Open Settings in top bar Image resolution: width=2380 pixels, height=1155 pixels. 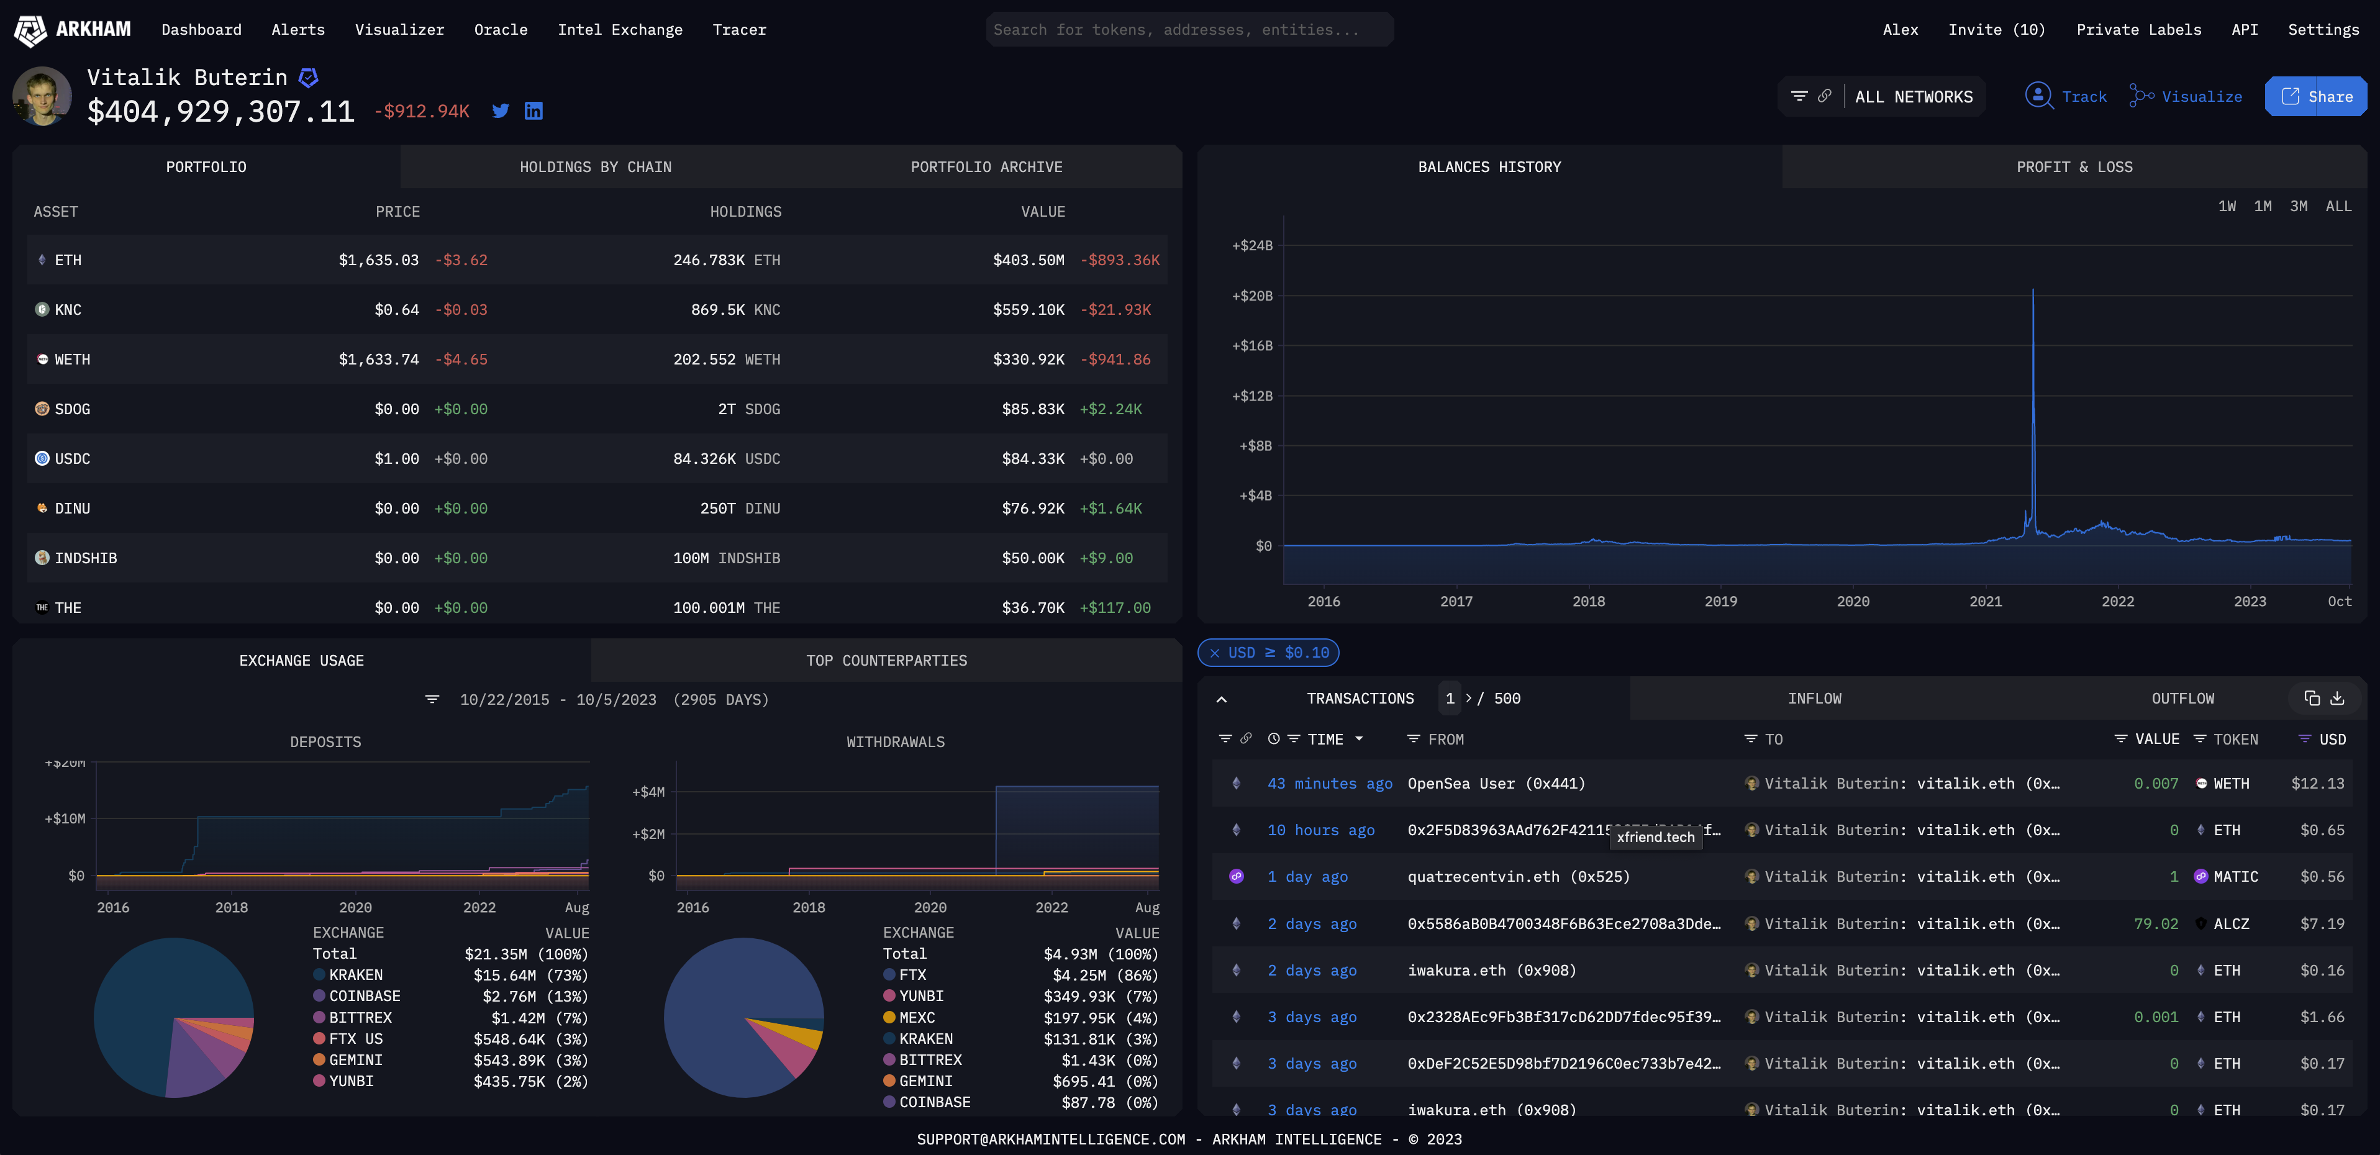pos(2323,30)
